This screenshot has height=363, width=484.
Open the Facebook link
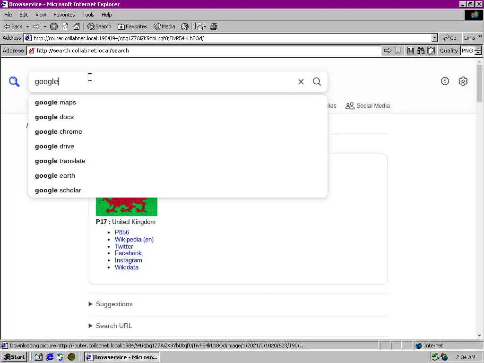pyautogui.click(x=128, y=253)
